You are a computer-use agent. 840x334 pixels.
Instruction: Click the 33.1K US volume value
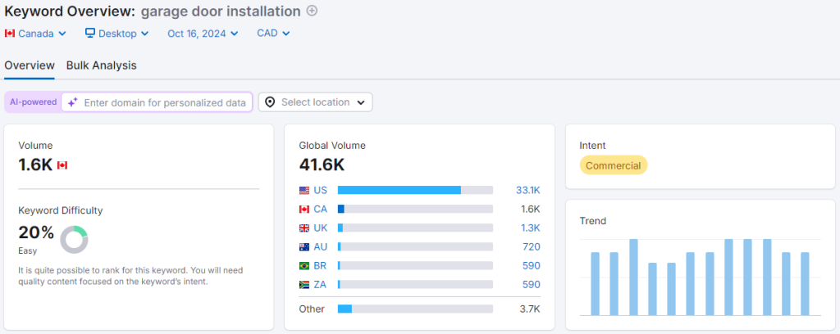527,190
